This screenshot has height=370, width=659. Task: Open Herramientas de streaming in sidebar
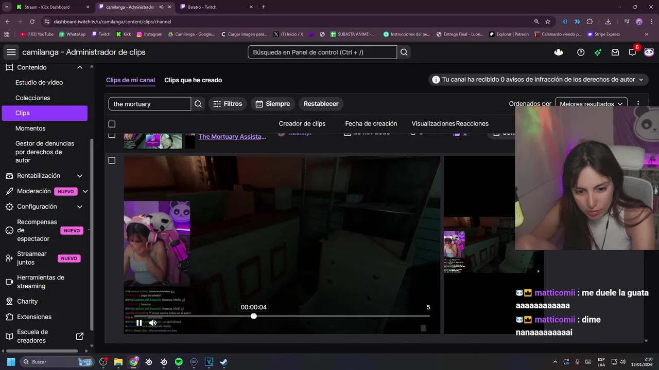pyautogui.click(x=41, y=282)
